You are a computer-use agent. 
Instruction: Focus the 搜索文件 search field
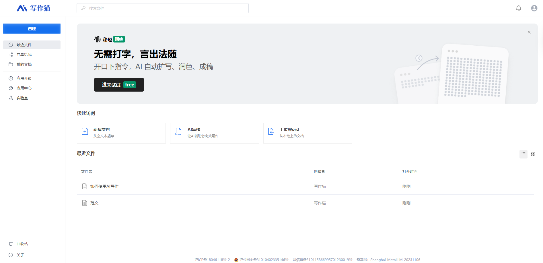click(x=163, y=8)
